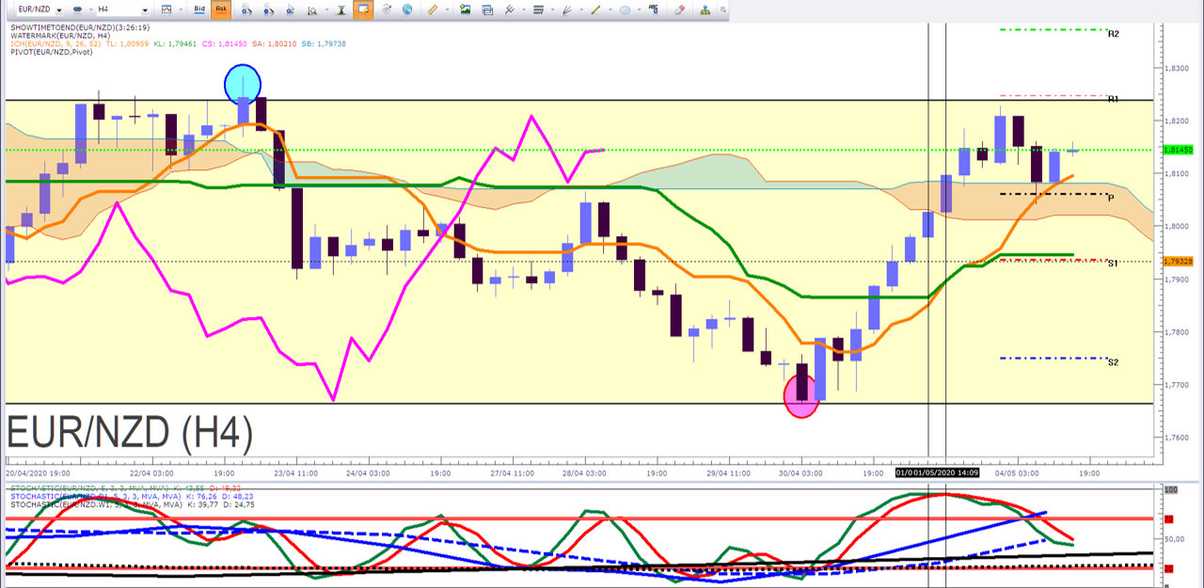Screen dimensions: 1204x588
Task: Click the blue globe icon
Action: (x=407, y=9)
